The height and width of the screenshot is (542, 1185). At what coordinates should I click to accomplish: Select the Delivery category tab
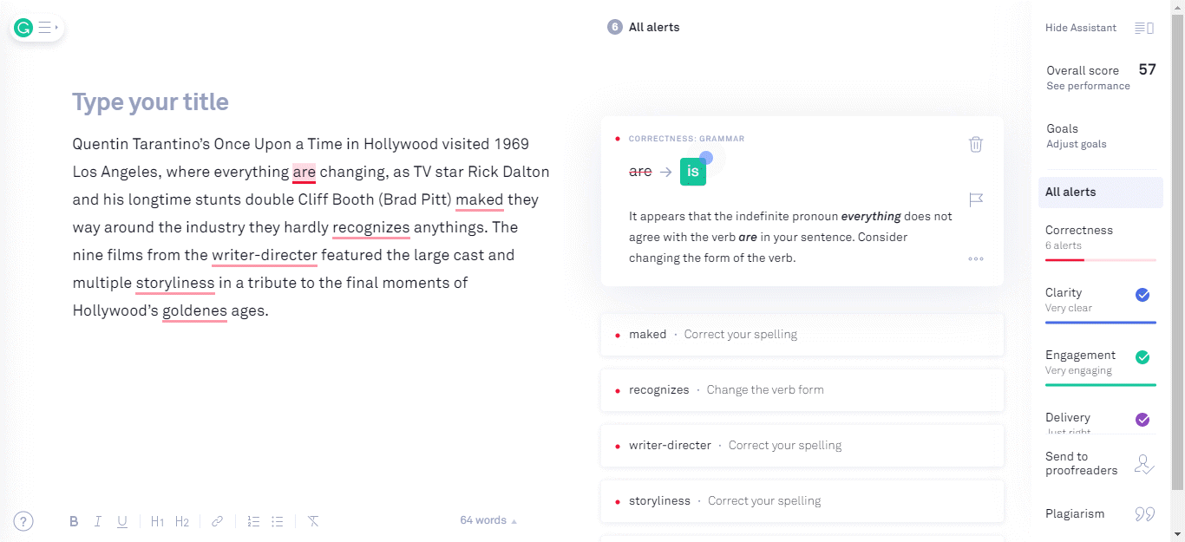1101,421
